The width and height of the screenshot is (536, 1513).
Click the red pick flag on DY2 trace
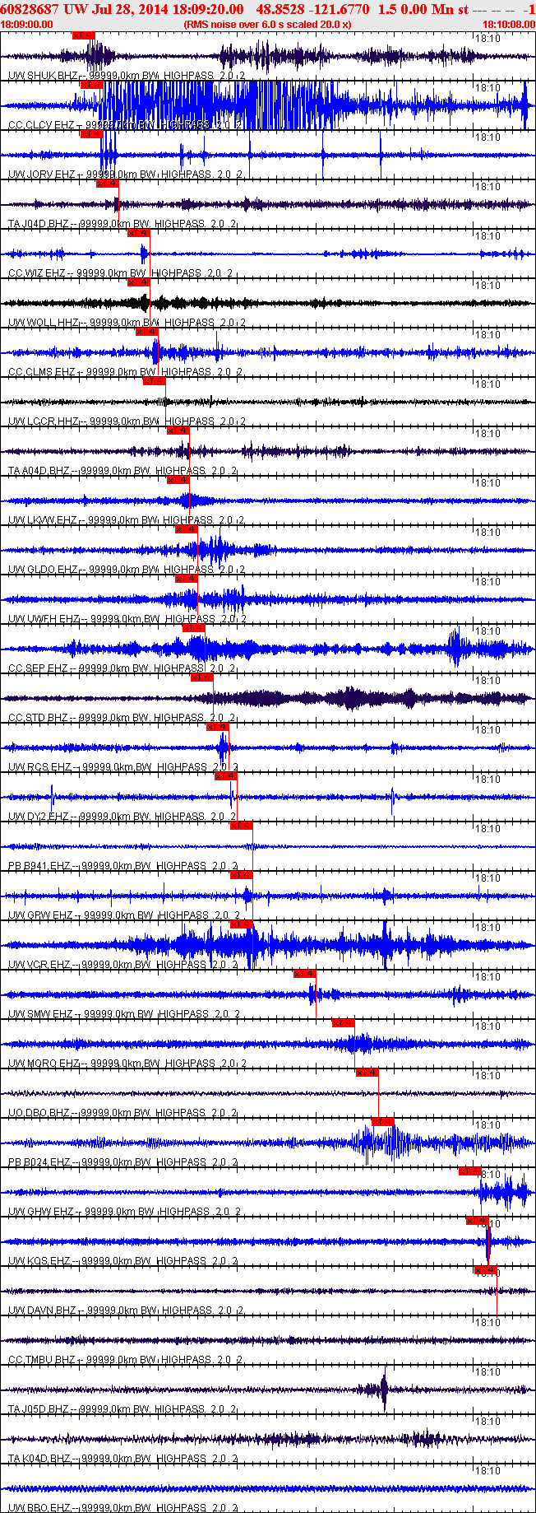226,776
